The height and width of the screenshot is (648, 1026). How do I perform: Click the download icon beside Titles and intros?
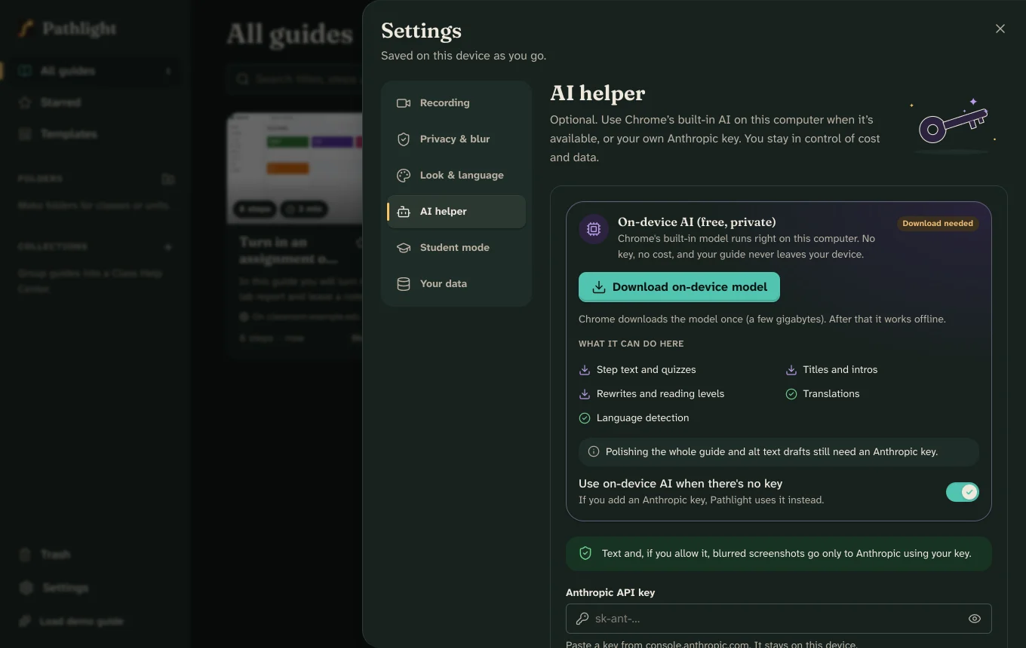point(791,370)
